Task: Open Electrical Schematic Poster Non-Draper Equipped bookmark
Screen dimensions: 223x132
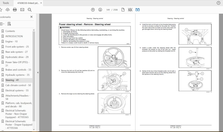Action: (17, 114)
